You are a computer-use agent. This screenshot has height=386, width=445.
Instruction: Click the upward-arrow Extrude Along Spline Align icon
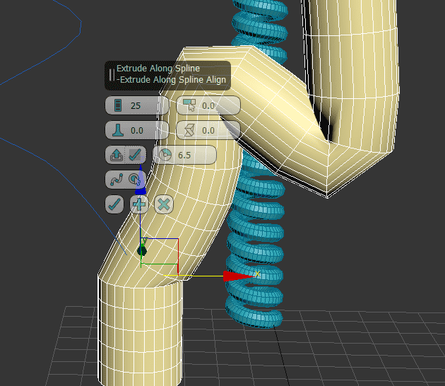117,155
